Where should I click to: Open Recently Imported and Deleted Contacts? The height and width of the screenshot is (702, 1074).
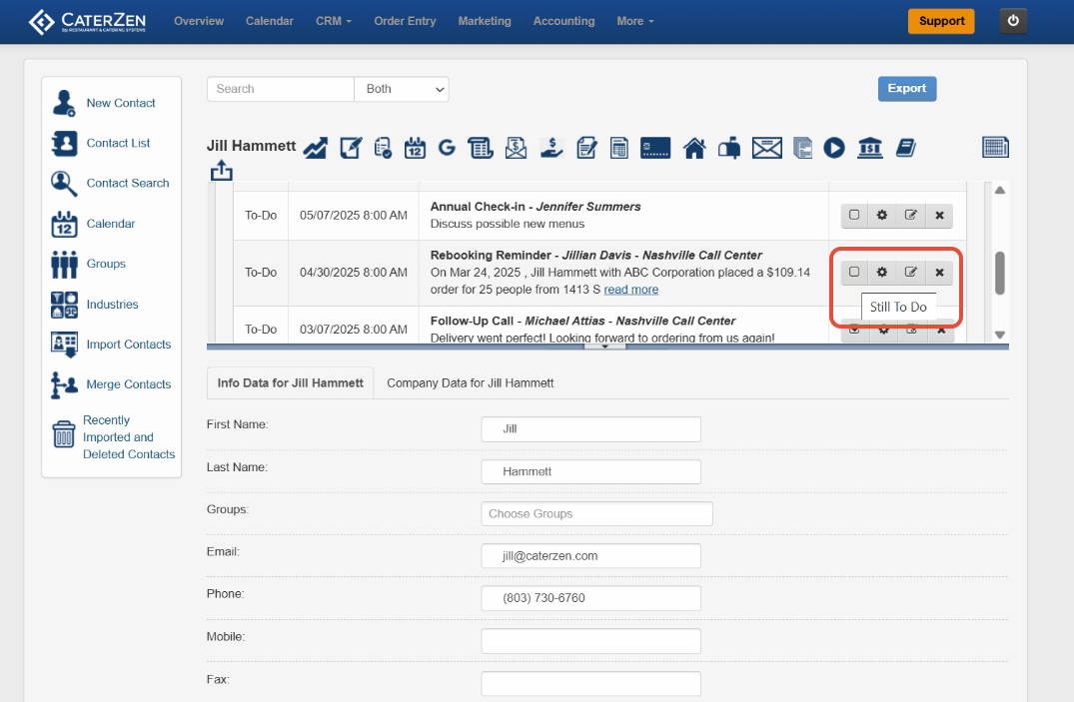point(114,437)
